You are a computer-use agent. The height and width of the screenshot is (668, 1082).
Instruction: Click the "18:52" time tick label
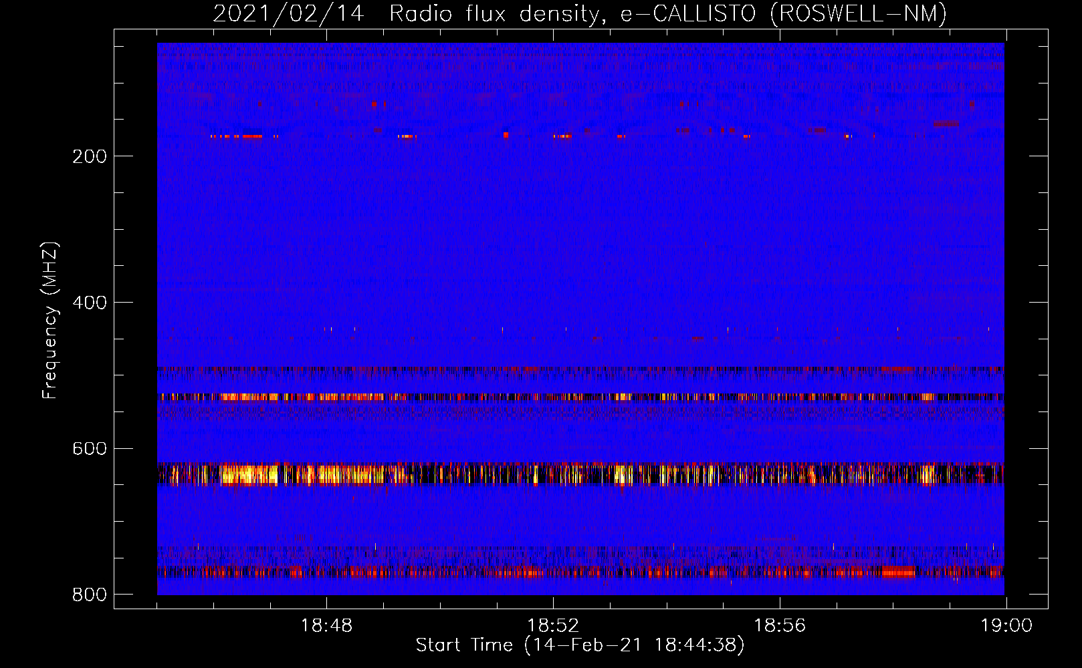click(553, 625)
